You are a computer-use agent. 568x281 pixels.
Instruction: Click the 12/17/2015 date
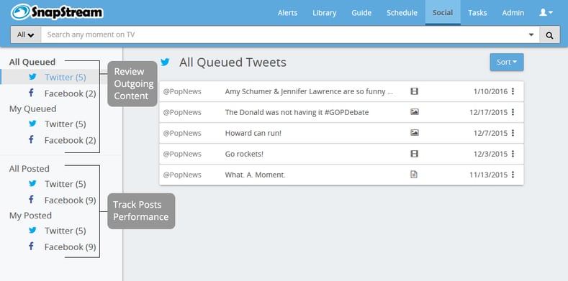coord(488,112)
